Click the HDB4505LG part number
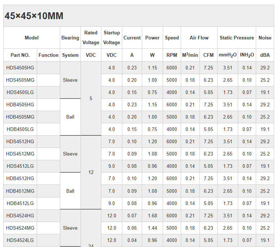Screen dimensions: 276x247 coord(20,129)
